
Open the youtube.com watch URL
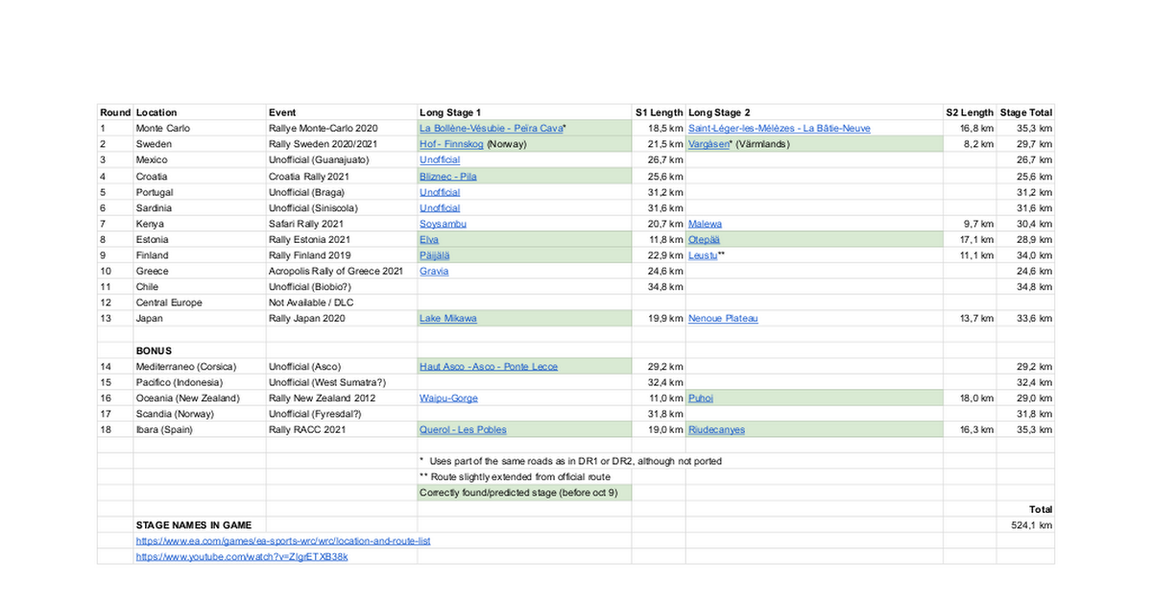(x=242, y=557)
